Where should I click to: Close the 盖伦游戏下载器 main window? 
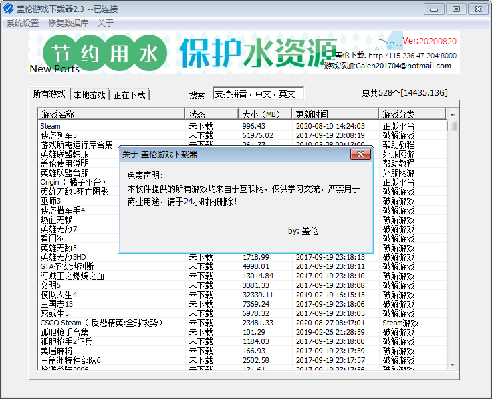coord(478,9)
